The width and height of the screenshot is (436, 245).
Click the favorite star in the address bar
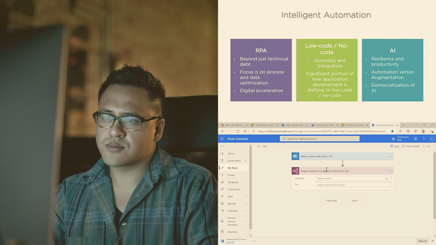tap(392, 131)
